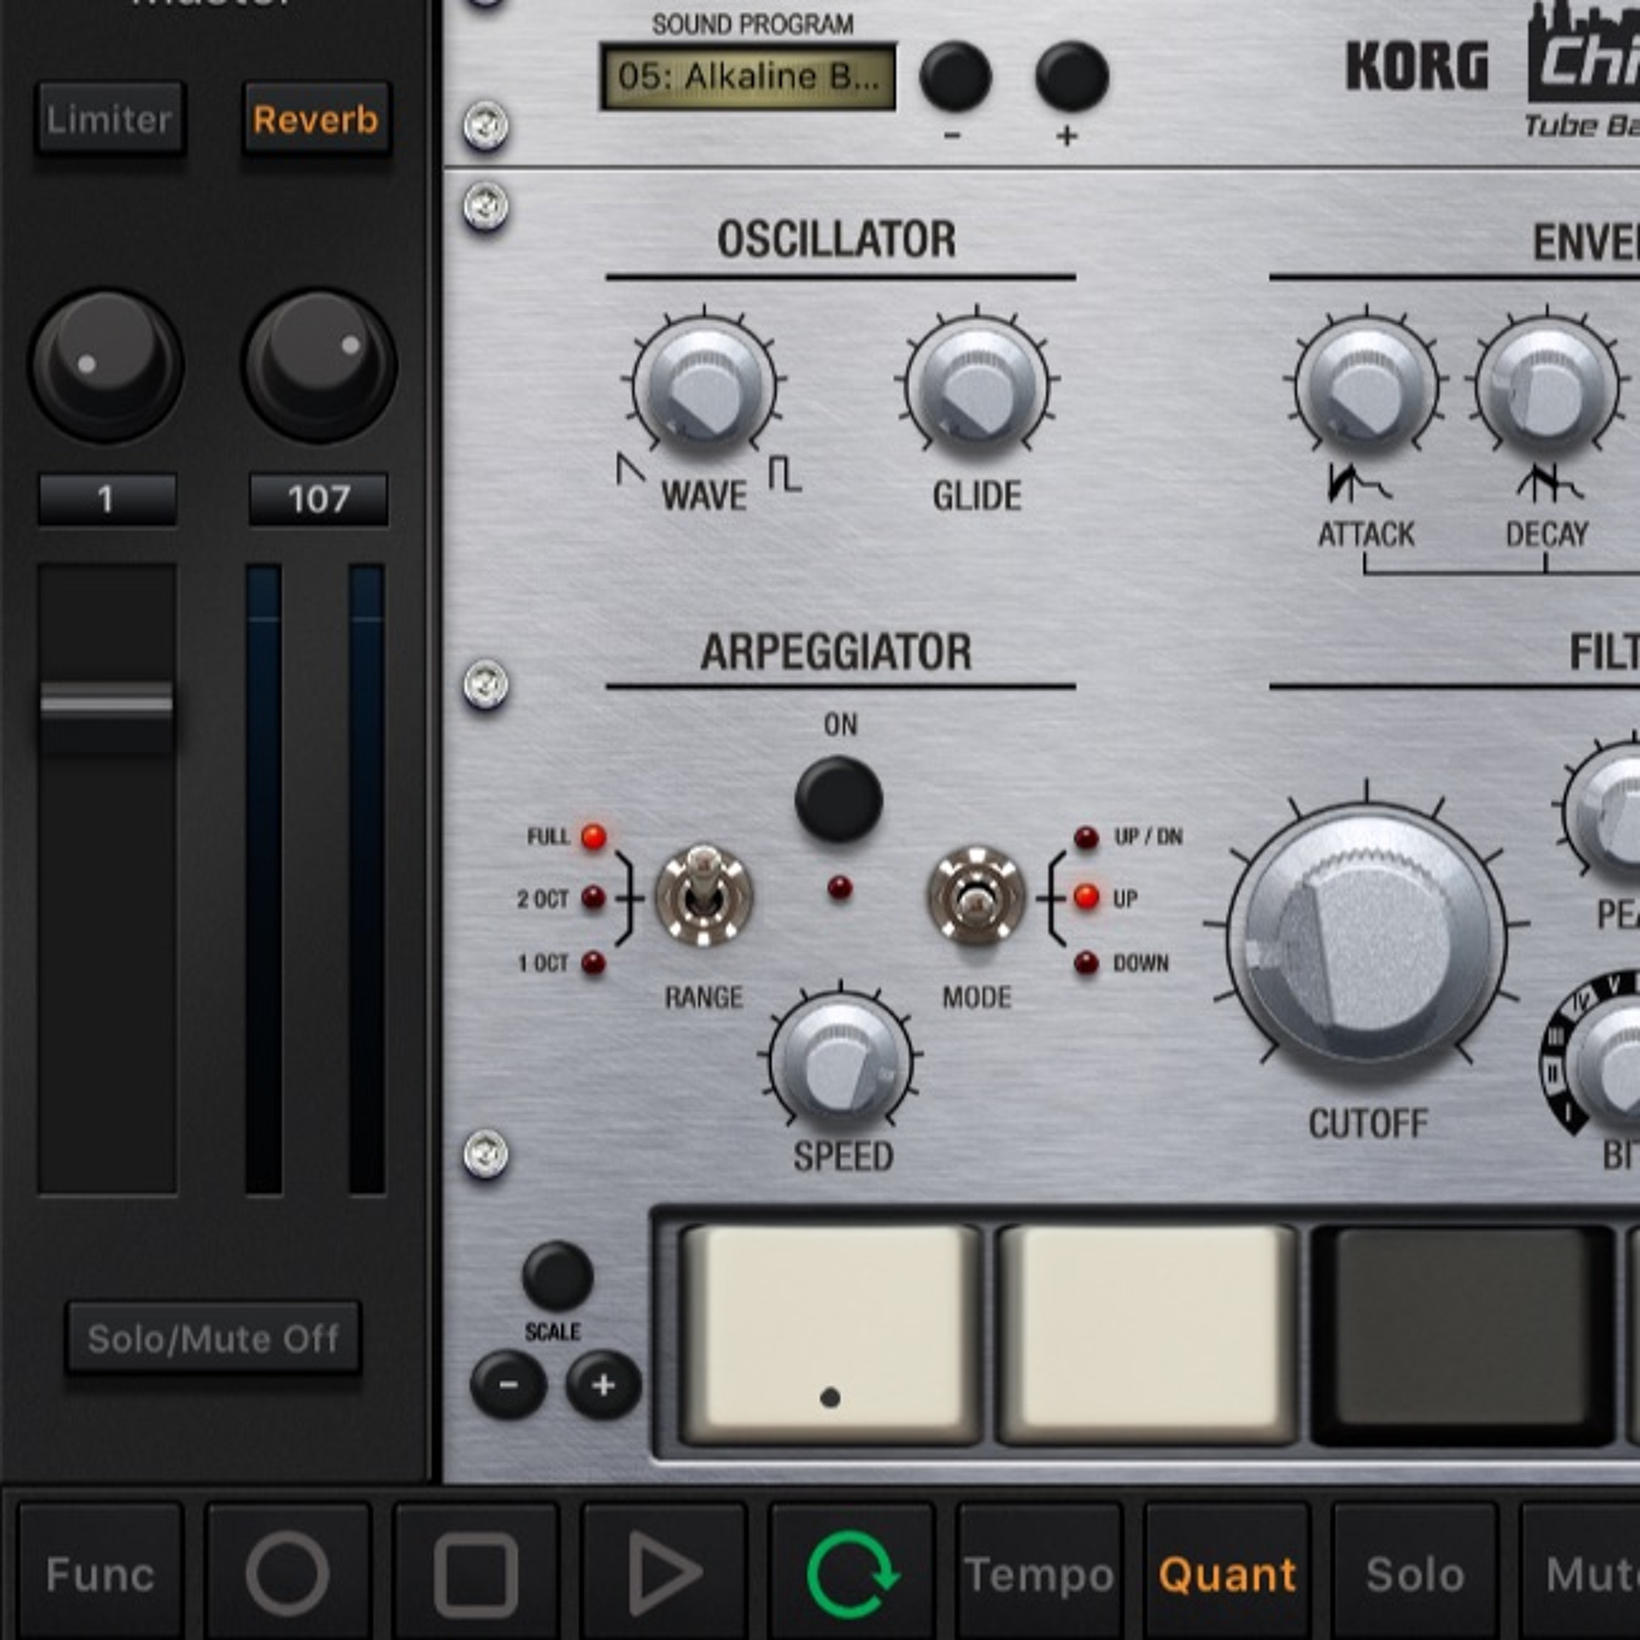Flip the arpeggiator RANGE toggle switch
This screenshot has width=1640, height=1640.
tap(703, 895)
